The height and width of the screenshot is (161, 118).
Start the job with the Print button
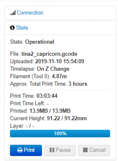26,150
